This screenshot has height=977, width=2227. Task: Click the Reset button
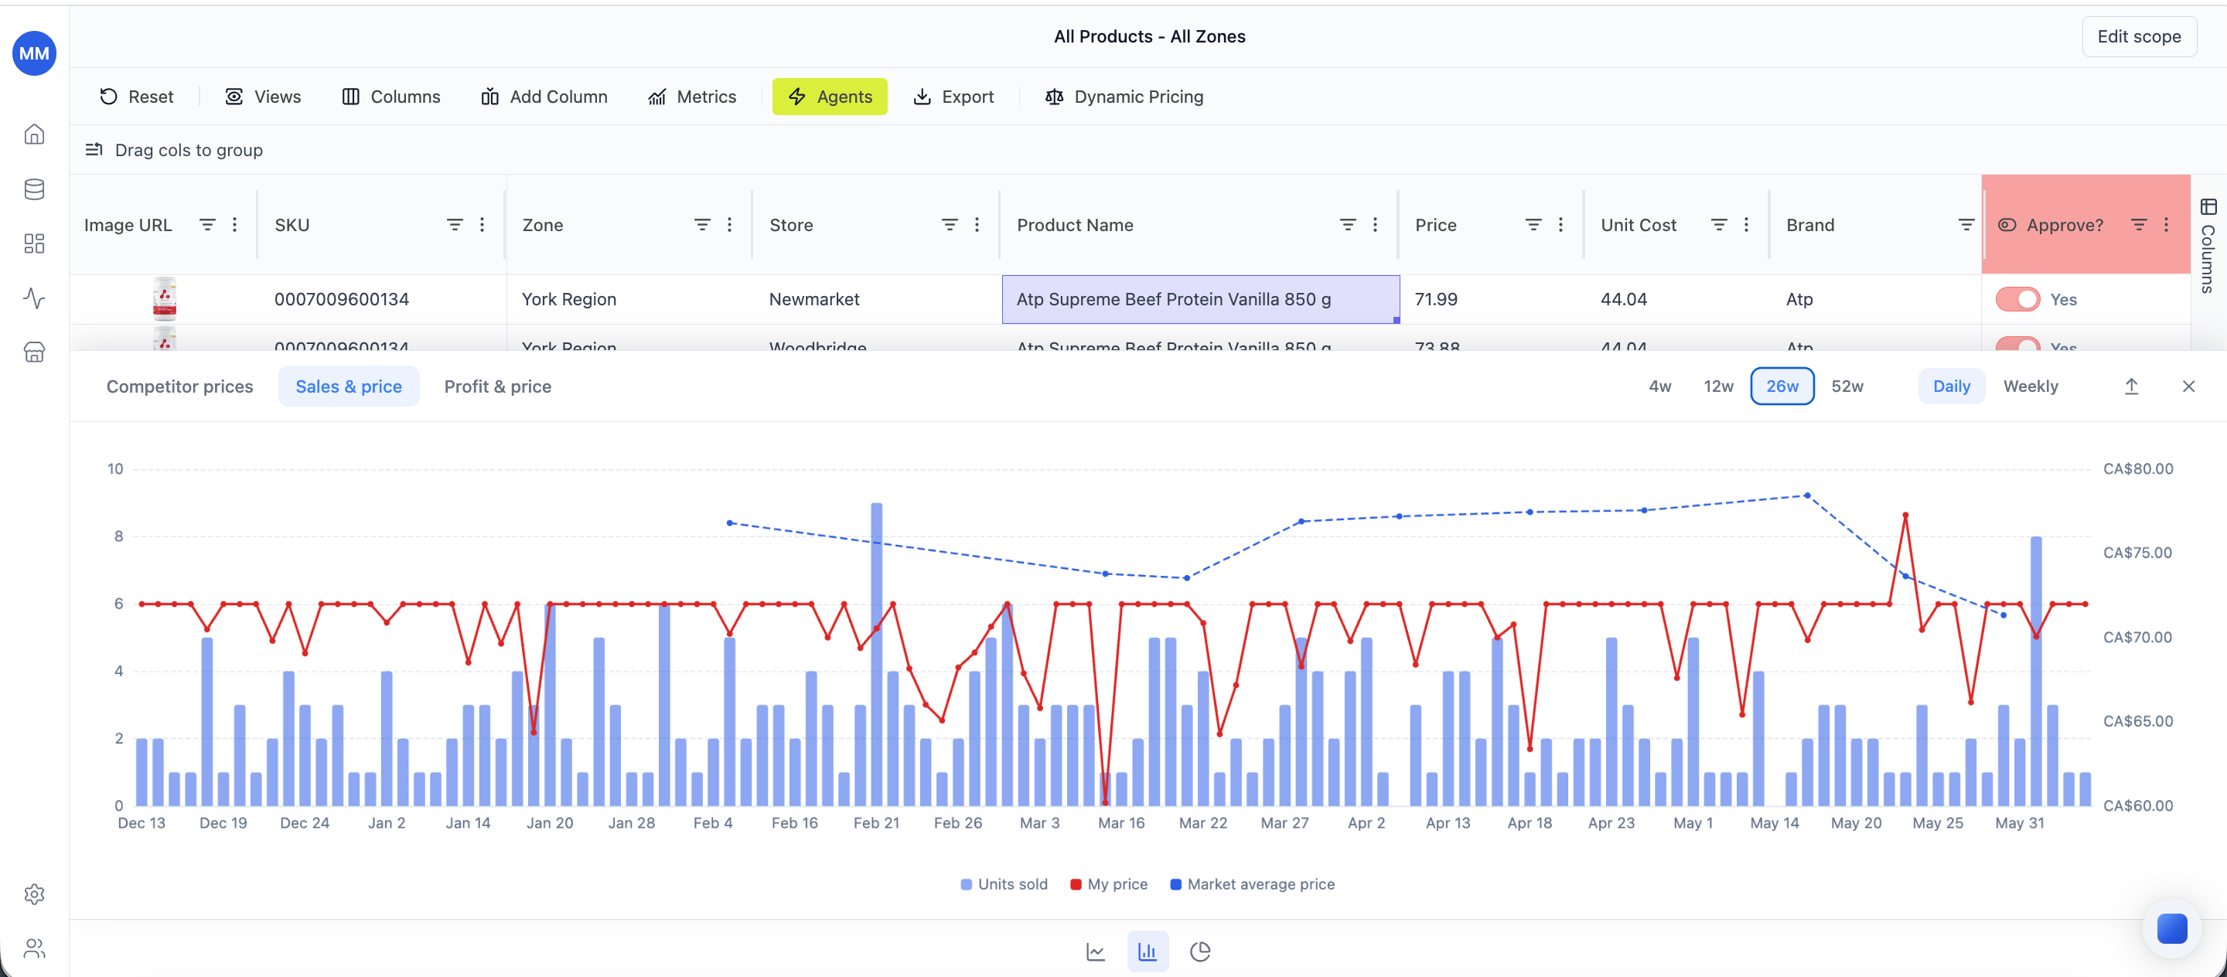(137, 97)
